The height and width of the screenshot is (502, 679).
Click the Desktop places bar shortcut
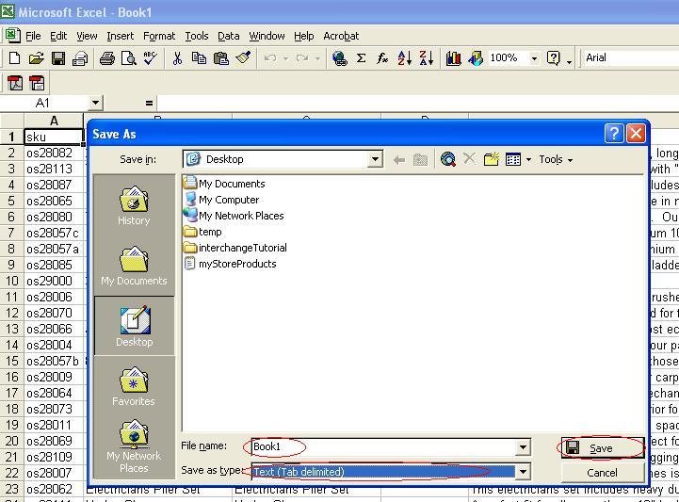135,326
